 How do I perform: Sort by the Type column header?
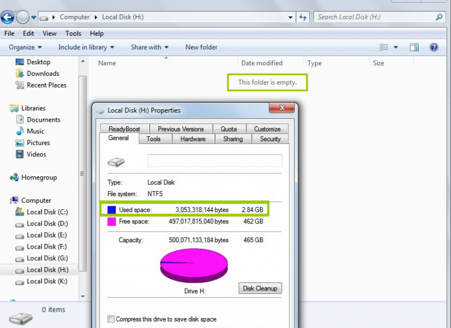pyautogui.click(x=314, y=63)
